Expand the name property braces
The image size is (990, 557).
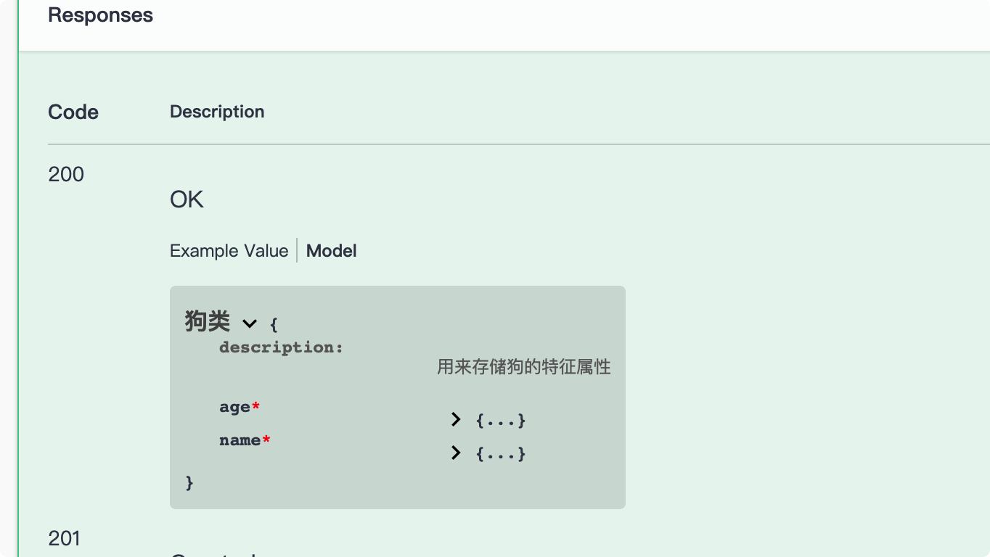501,453
